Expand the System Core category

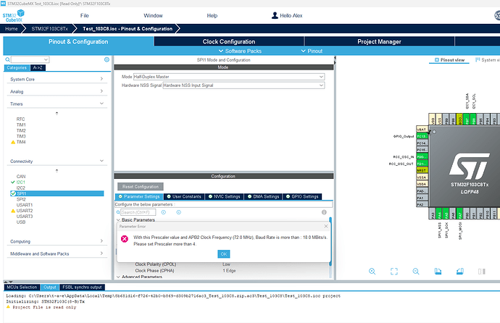click(x=57, y=79)
